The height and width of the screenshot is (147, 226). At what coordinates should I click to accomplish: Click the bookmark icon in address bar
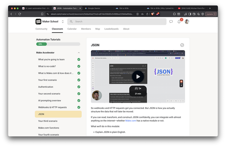pos(42,14)
